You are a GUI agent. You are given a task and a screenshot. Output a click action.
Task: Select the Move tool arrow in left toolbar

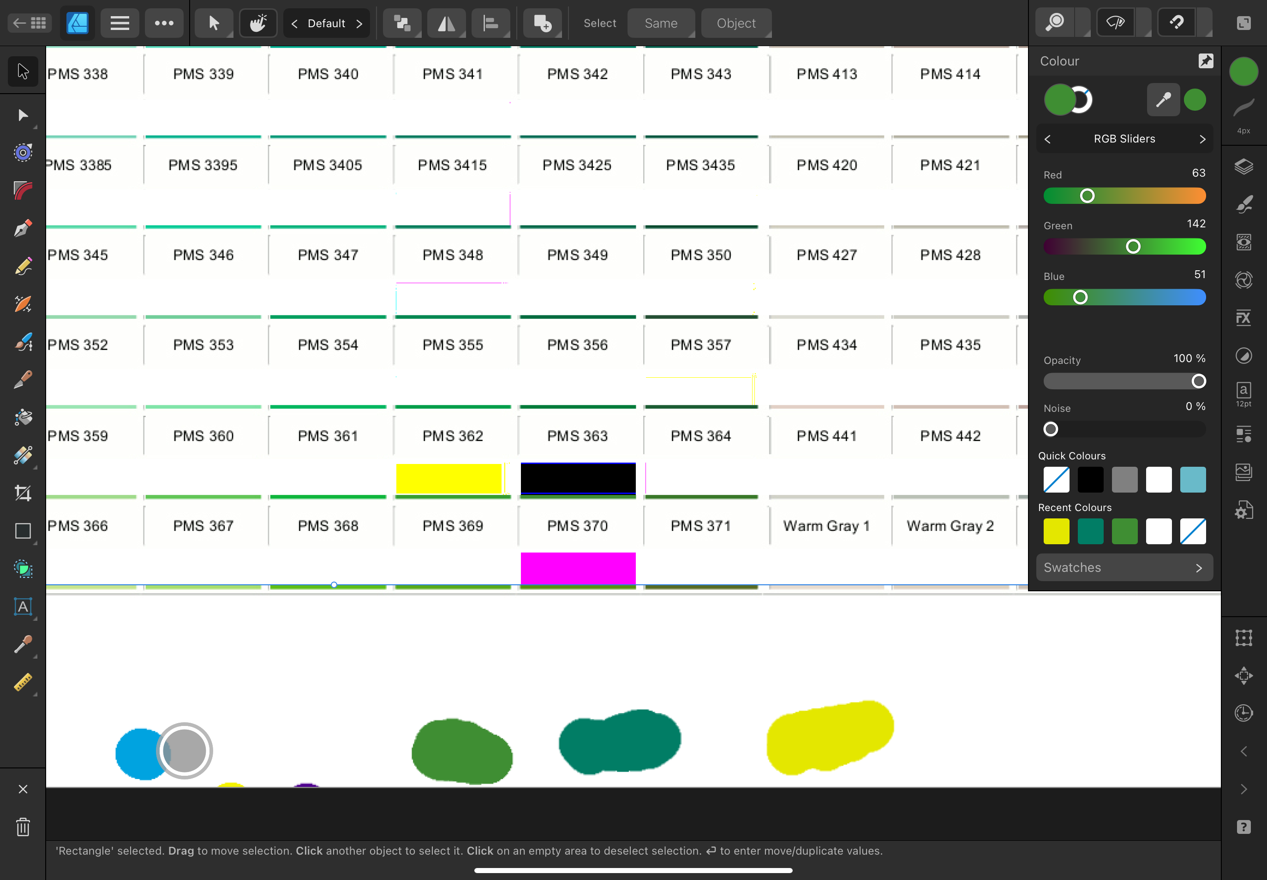(23, 71)
